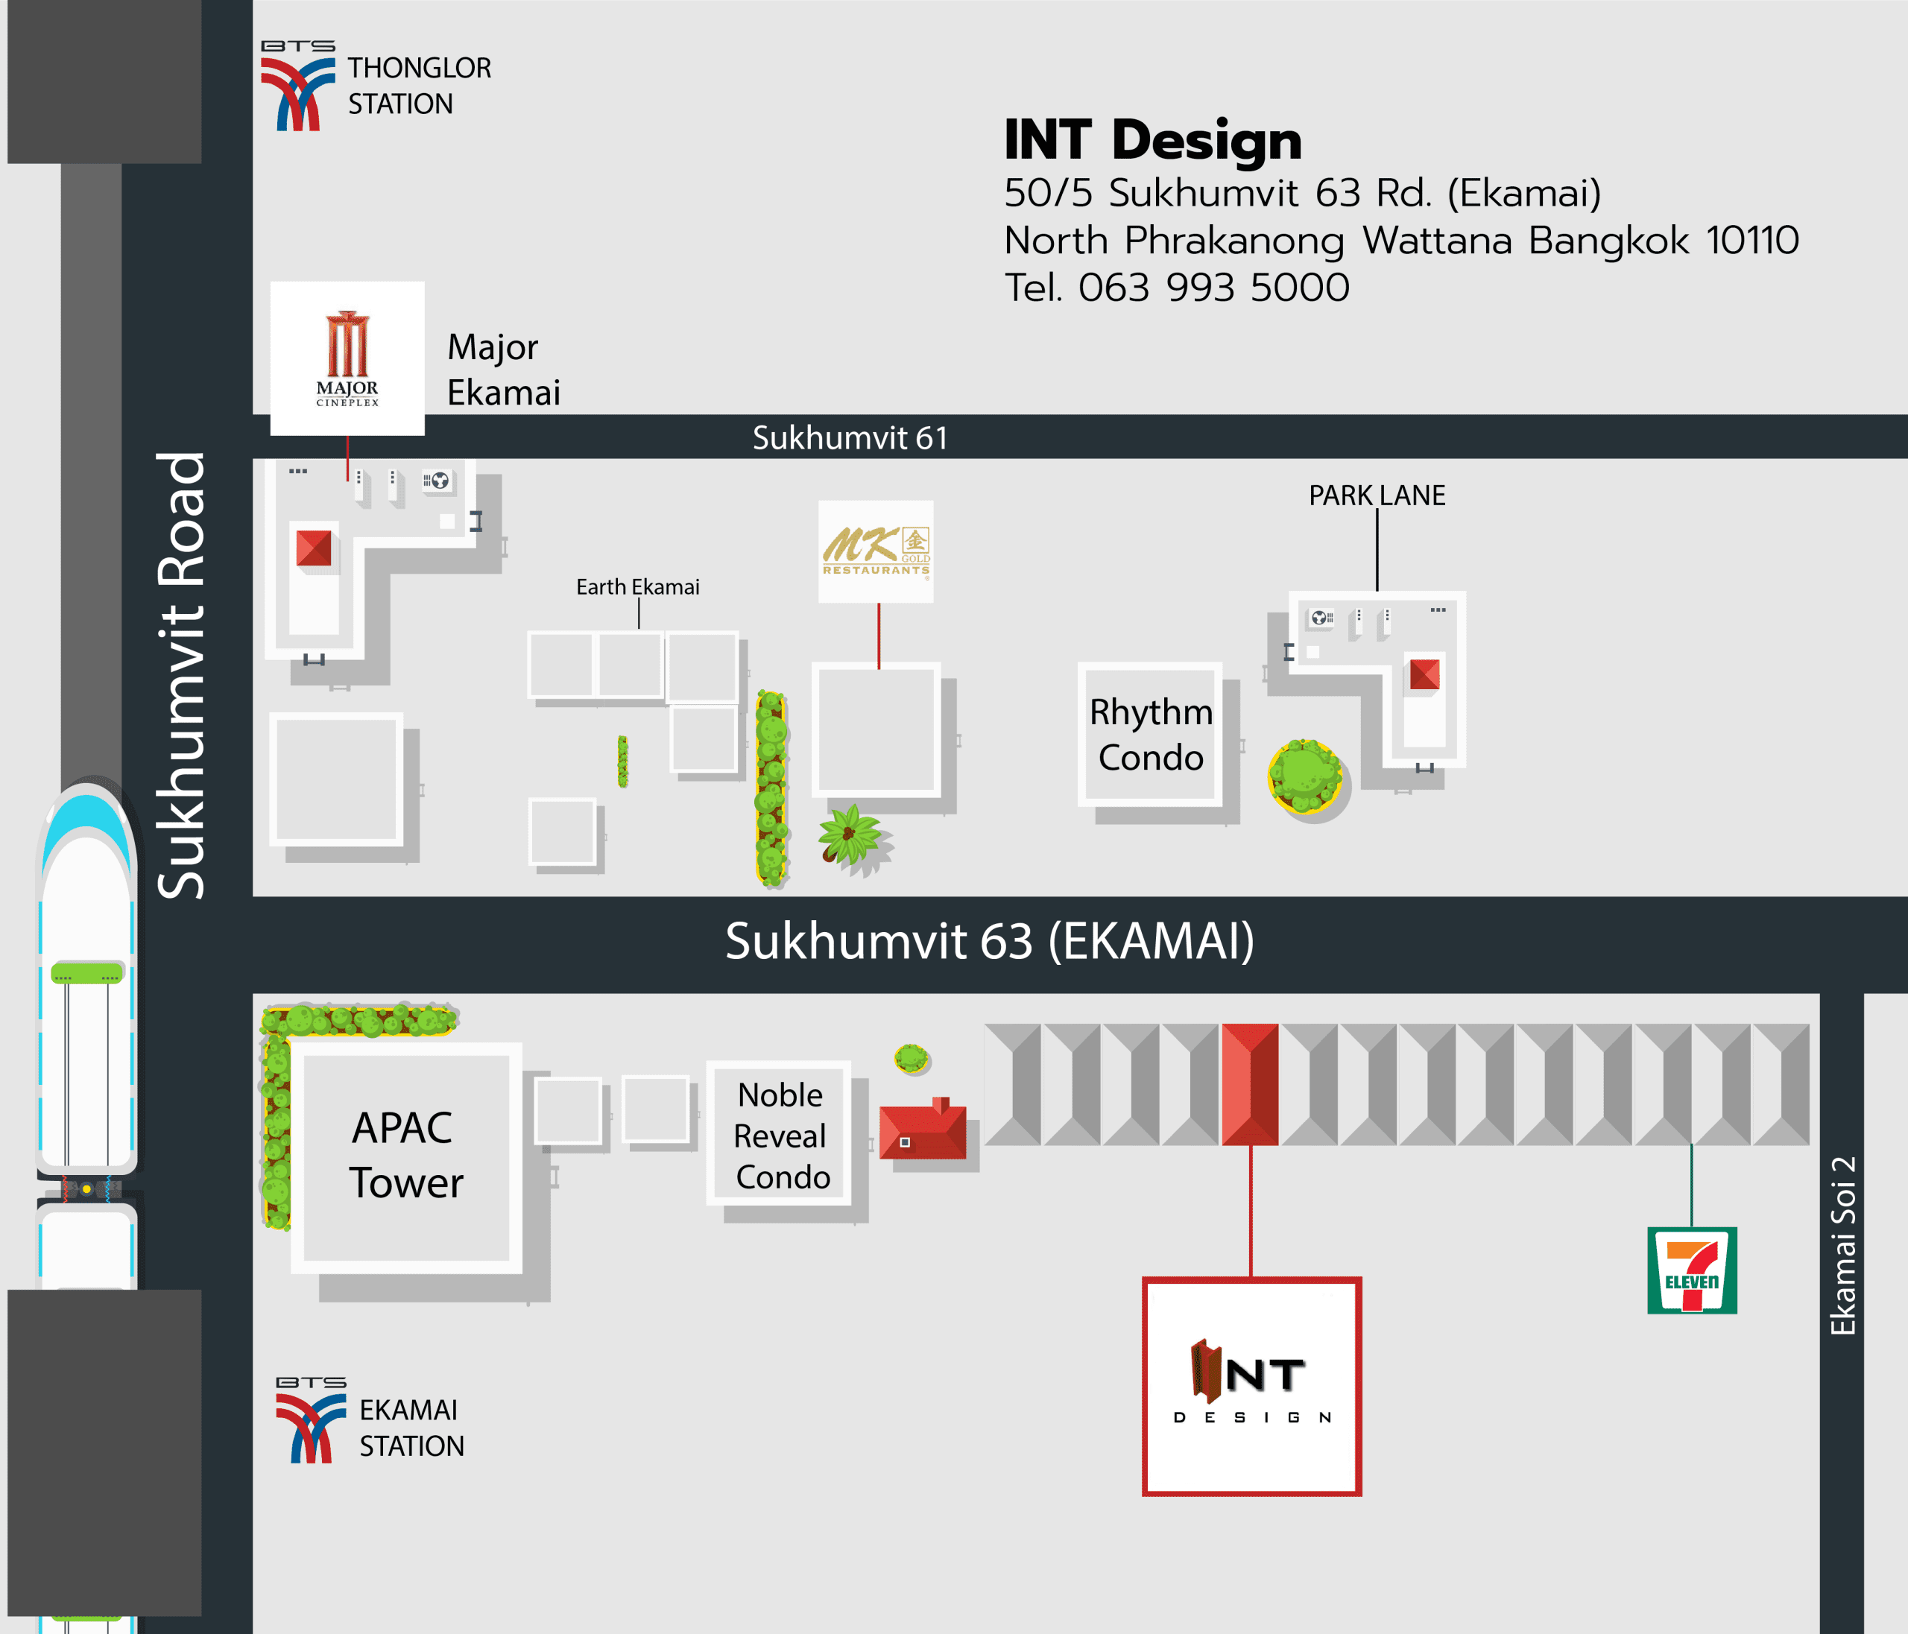
Task: Click the Tel. 063 993 5000 phone number
Action: (x=1176, y=287)
